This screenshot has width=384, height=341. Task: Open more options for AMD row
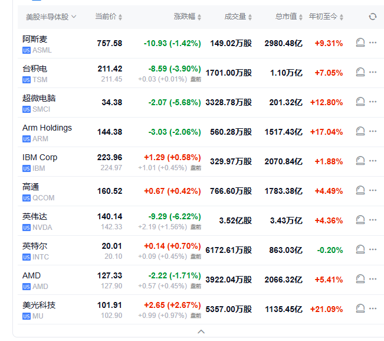point(373,279)
